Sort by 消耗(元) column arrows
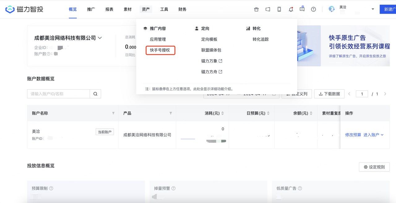 click(222, 113)
